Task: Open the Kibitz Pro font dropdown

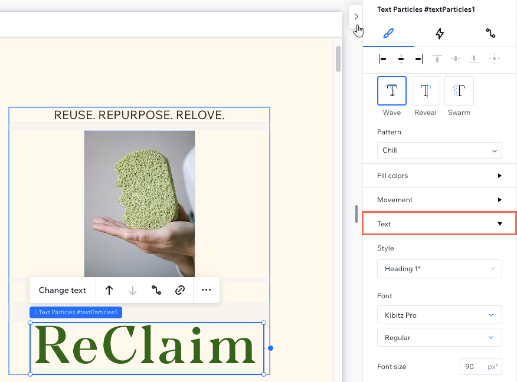Action: pyautogui.click(x=439, y=315)
